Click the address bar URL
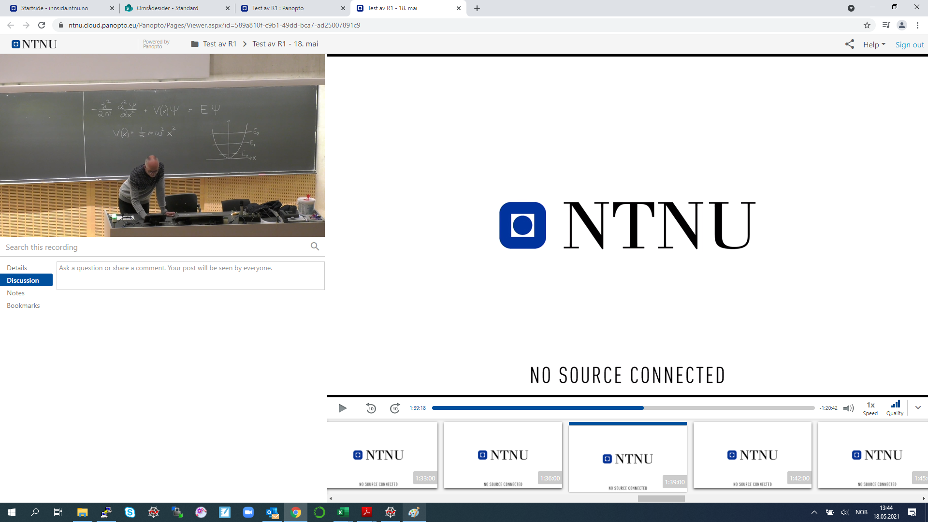Viewport: 928px width, 522px height. tap(214, 25)
